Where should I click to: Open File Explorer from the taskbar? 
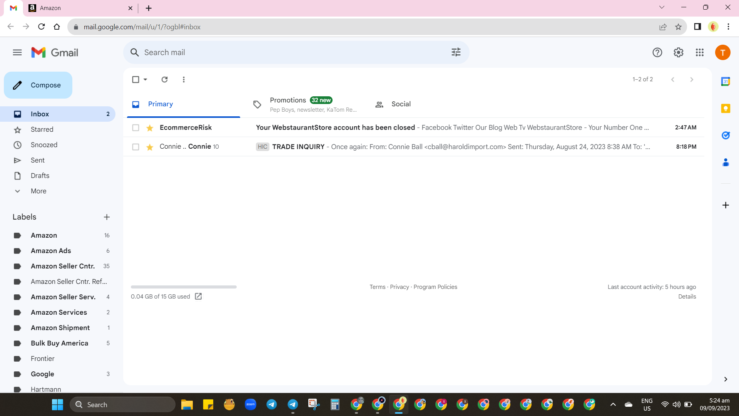(187, 404)
